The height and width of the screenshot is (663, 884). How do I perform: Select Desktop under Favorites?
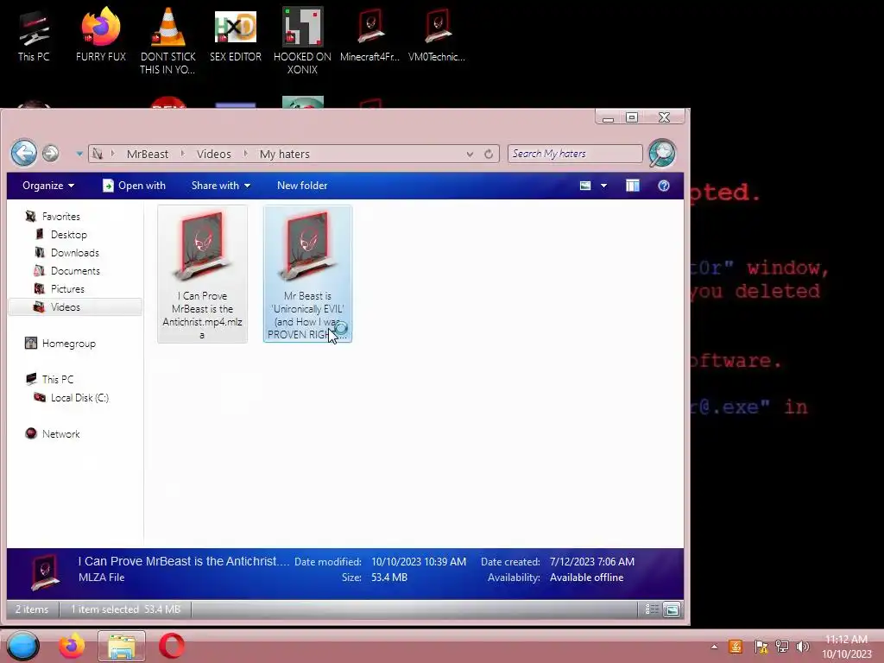(61, 235)
